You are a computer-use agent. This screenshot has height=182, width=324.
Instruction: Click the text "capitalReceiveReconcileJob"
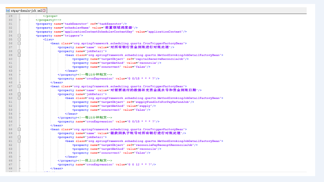pyautogui.click(x=160, y=59)
